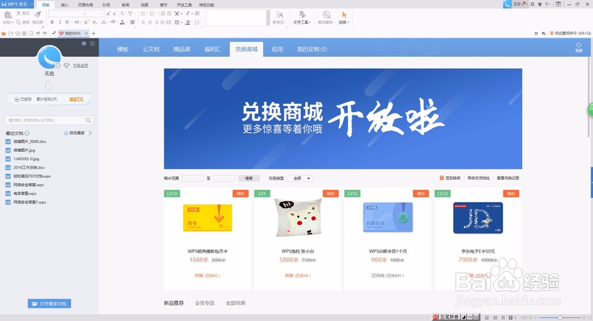The width and height of the screenshot is (593, 321).
Task: Toggle Bold formatting B icon
Action: click(52, 22)
